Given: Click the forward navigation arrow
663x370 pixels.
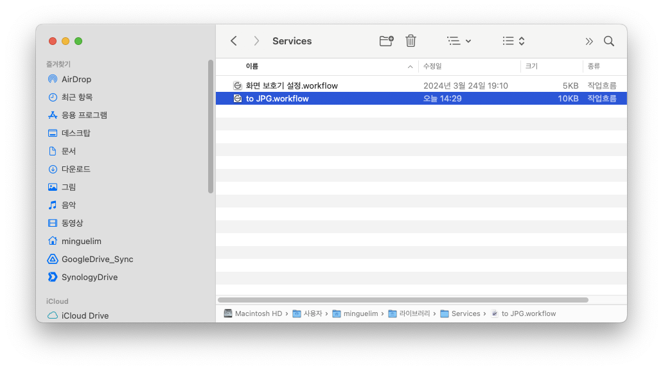Looking at the screenshot, I should 256,41.
